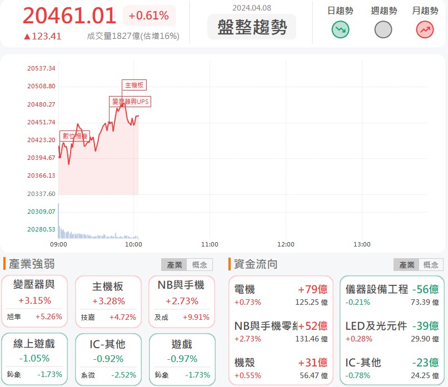Click the 儀器設備工程 -56億 outflow row
The height and width of the screenshot is (387, 448).
[392, 295]
